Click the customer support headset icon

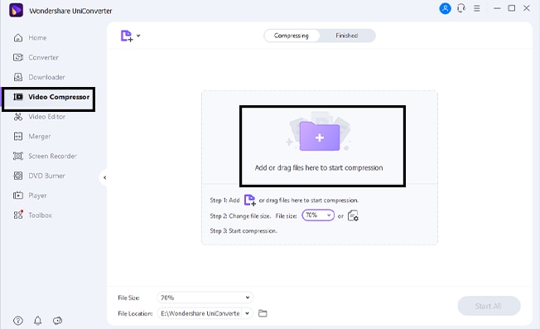pyautogui.click(x=461, y=8)
